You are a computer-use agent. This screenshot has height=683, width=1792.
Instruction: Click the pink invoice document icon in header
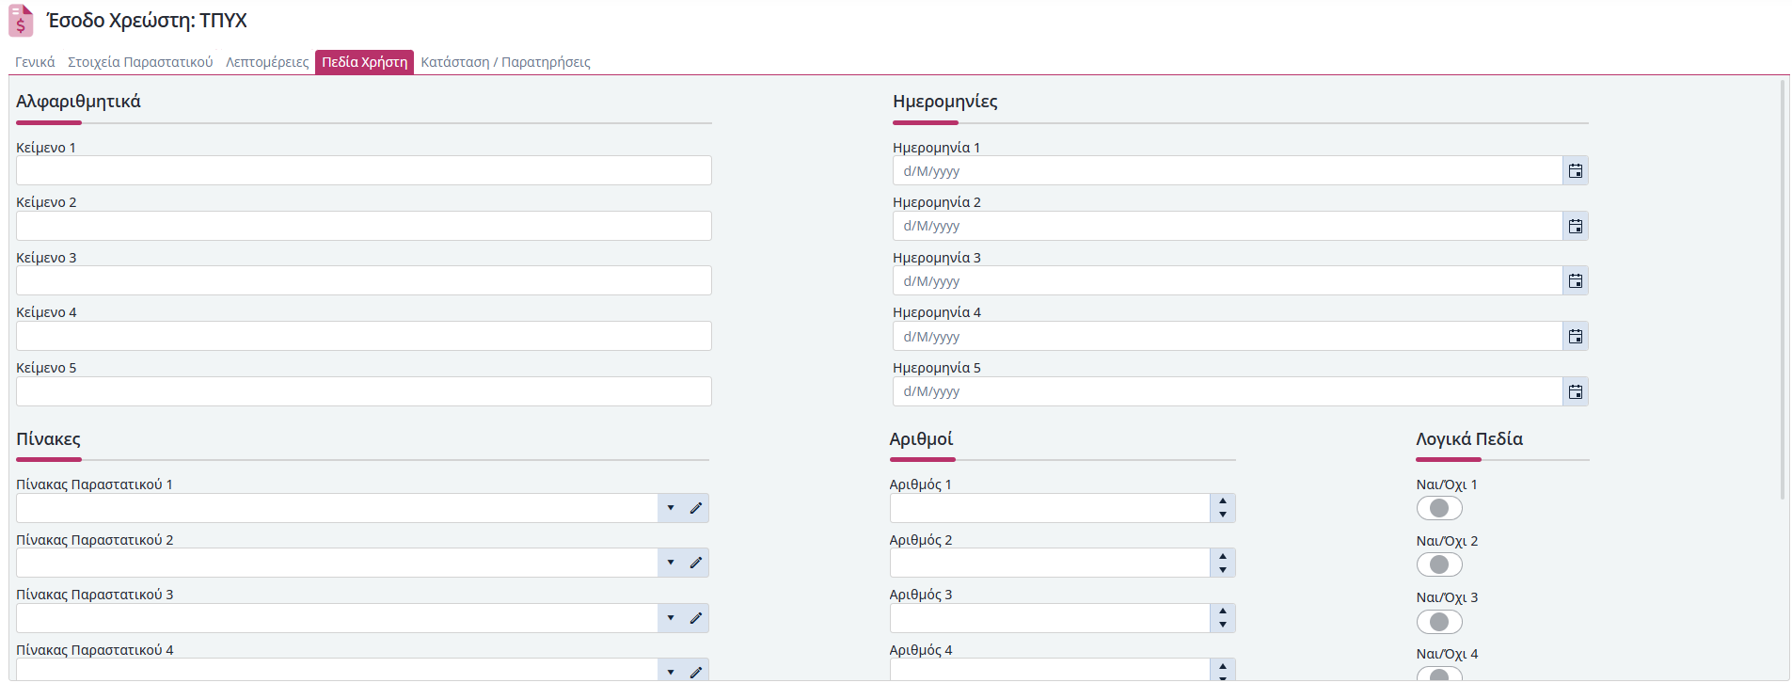pyautogui.click(x=21, y=21)
